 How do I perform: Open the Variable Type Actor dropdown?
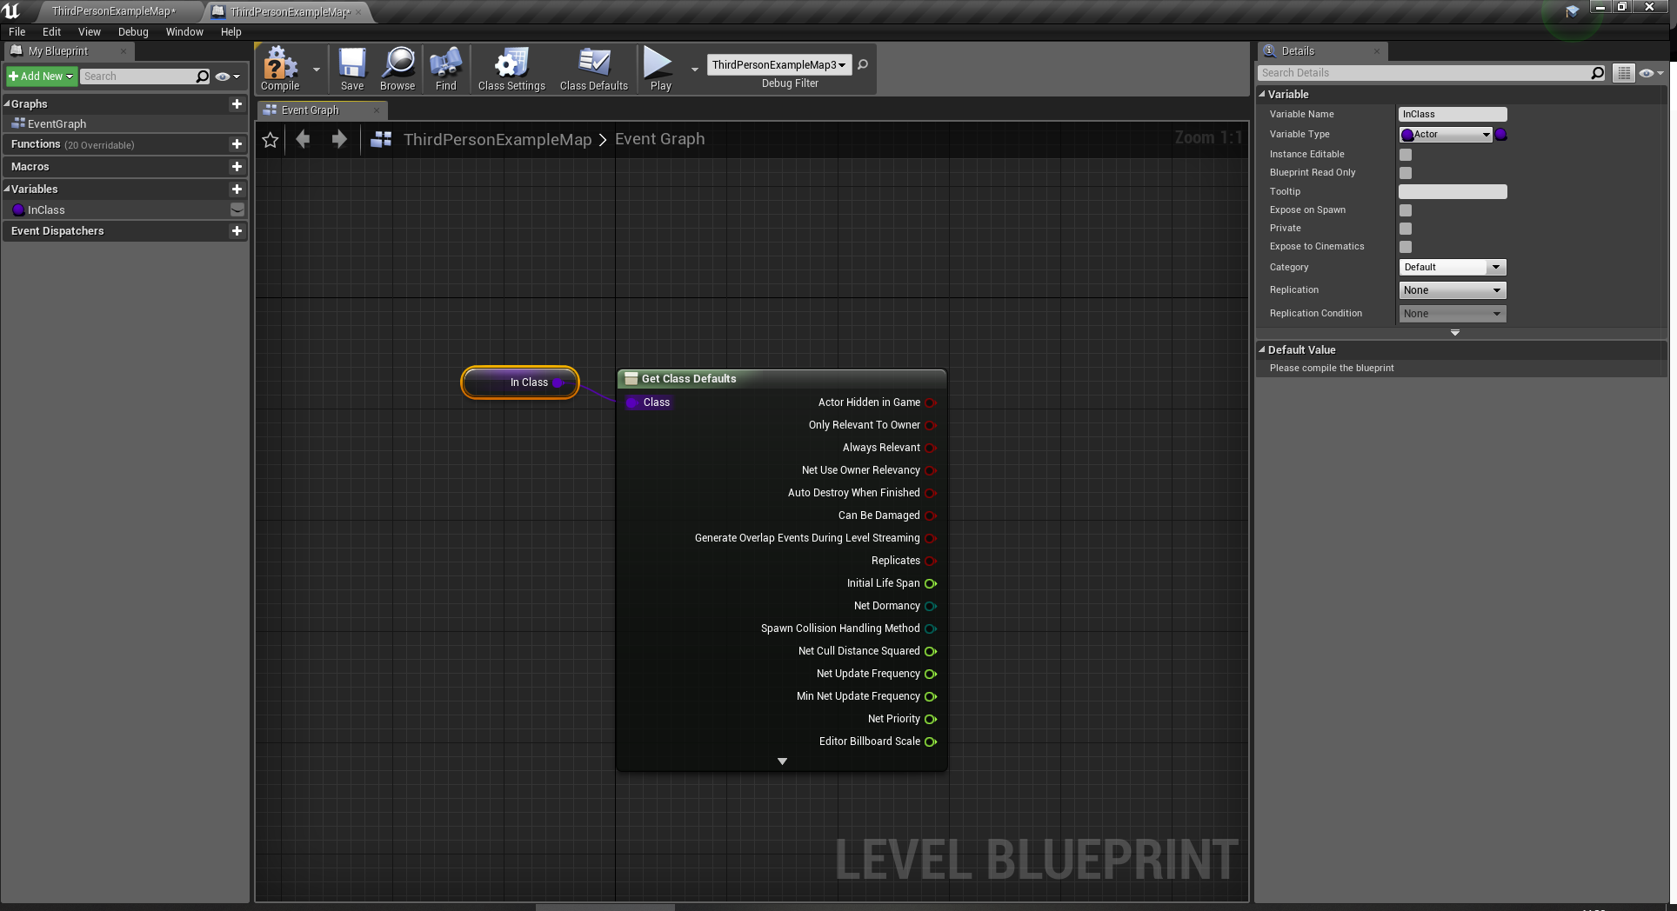click(1446, 134)
